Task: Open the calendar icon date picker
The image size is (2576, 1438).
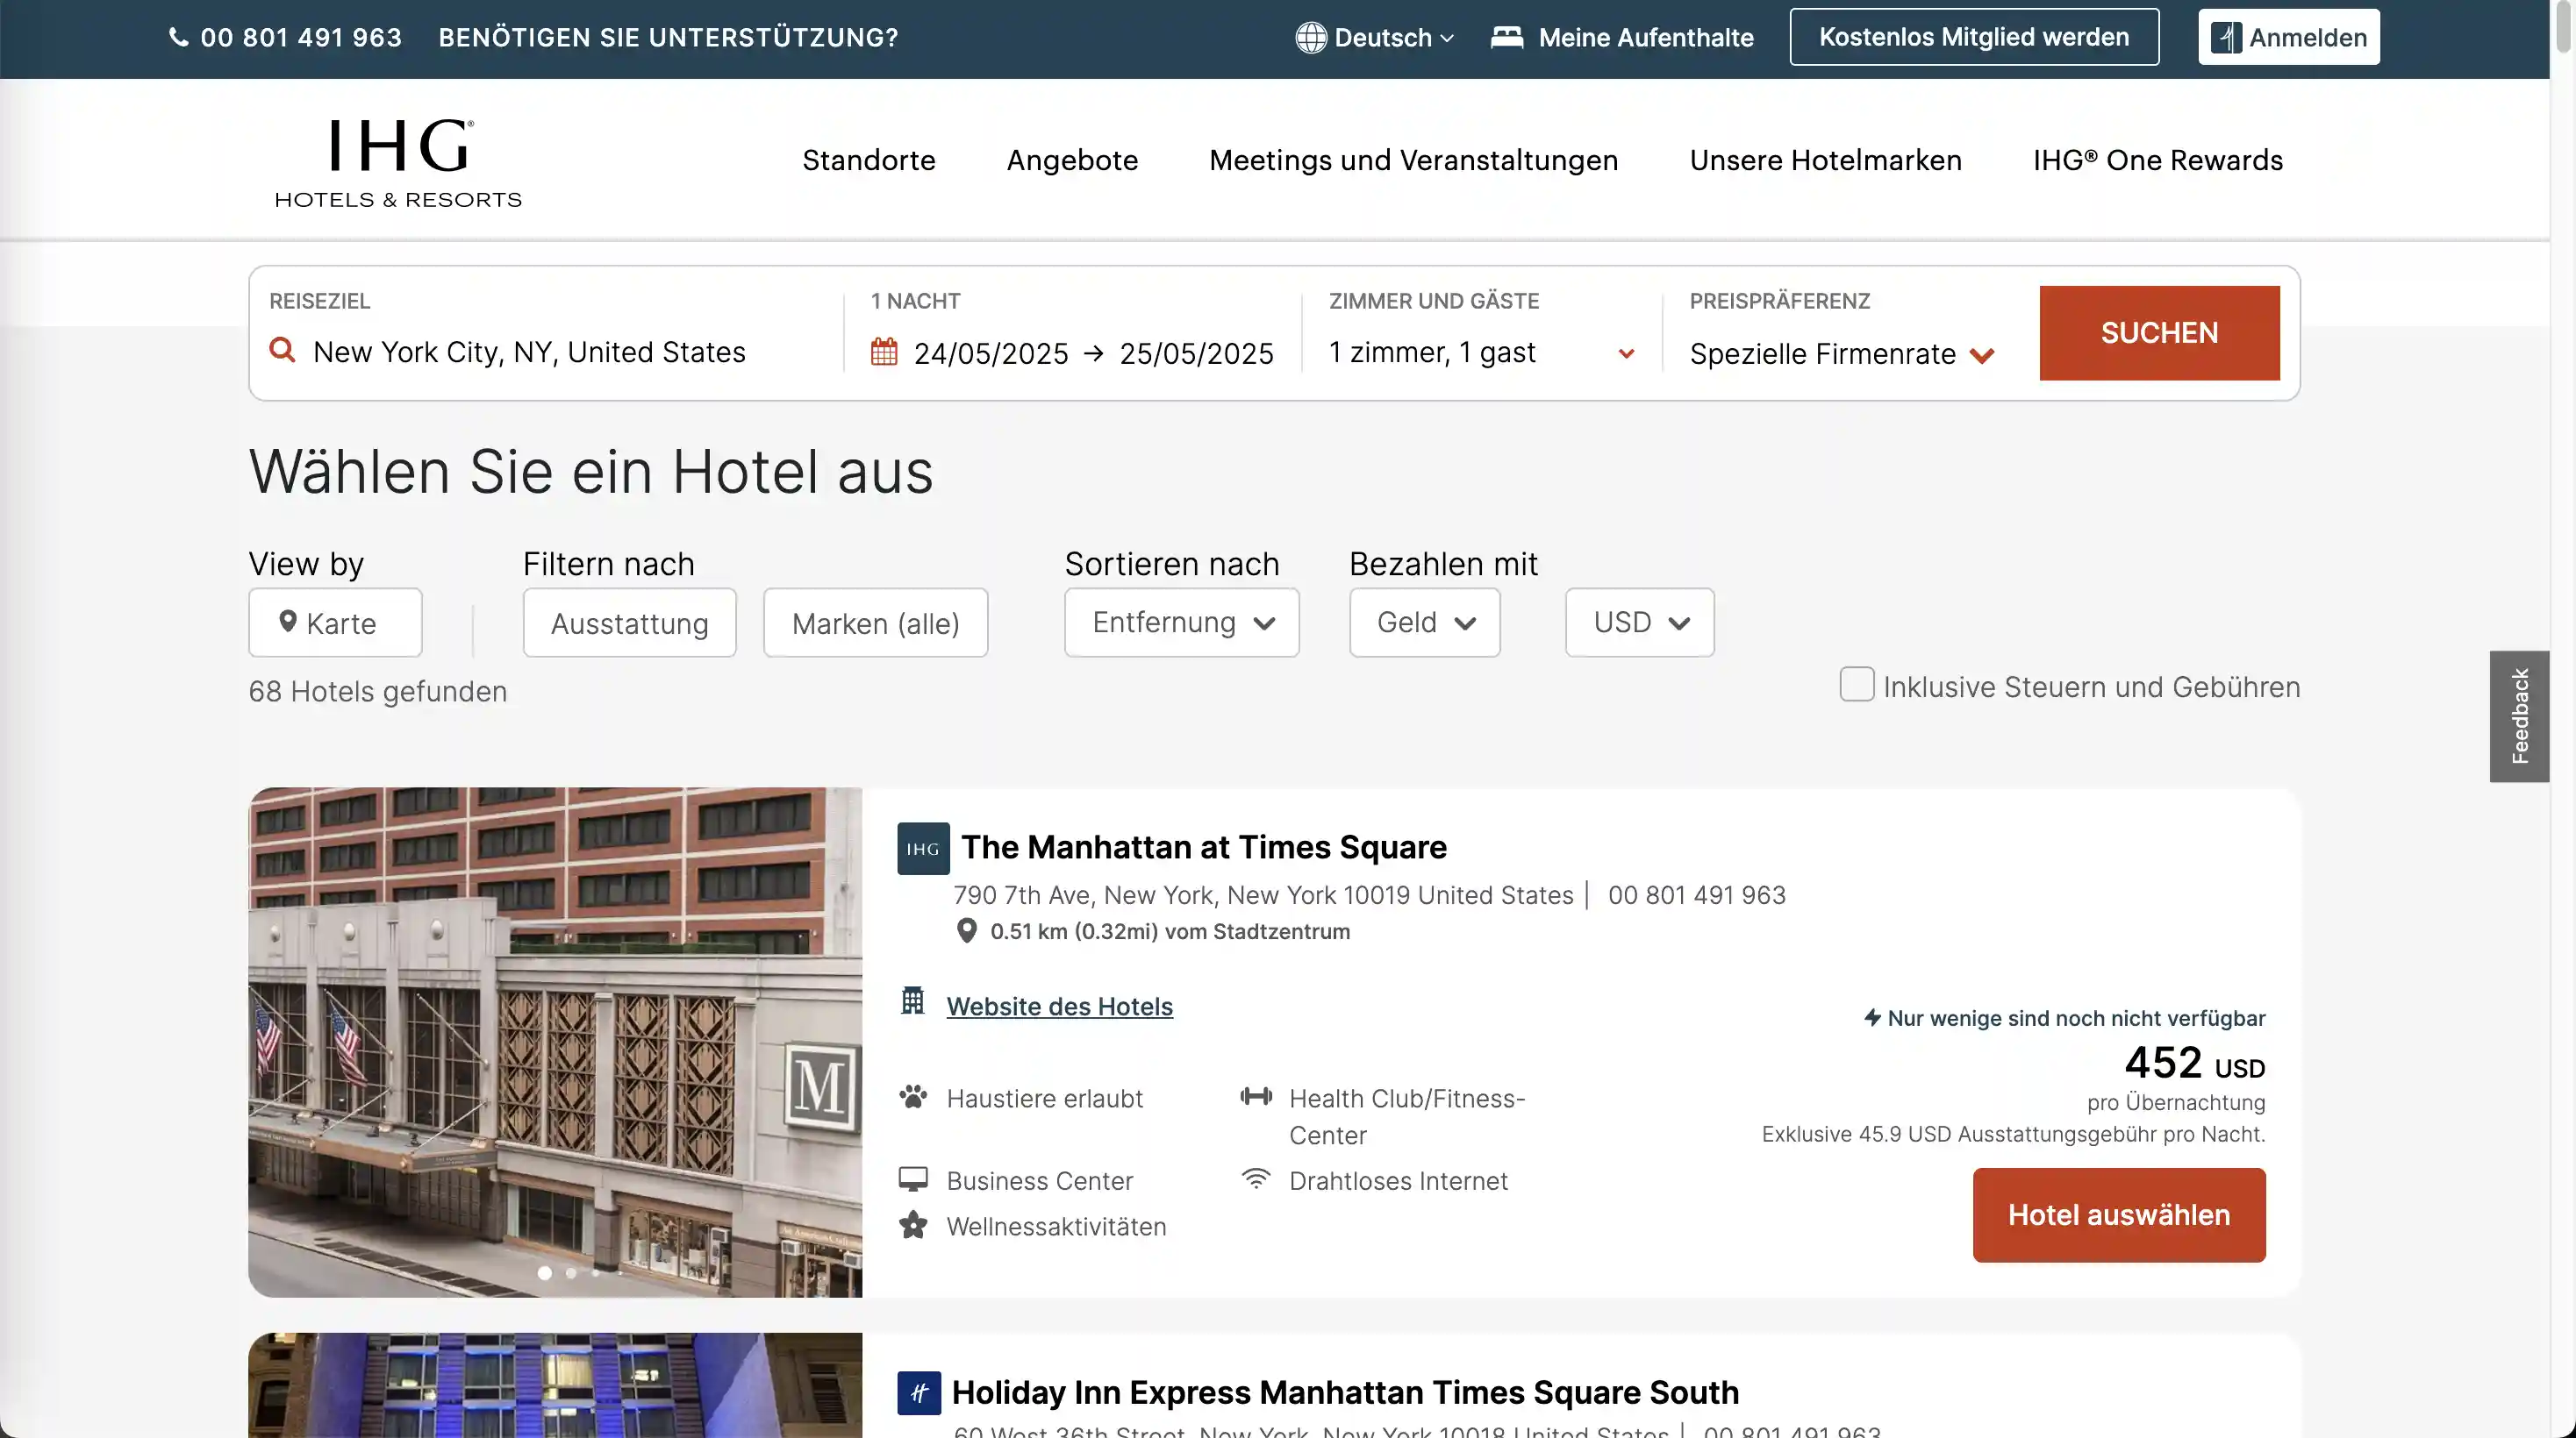Action: pos(884,352)
